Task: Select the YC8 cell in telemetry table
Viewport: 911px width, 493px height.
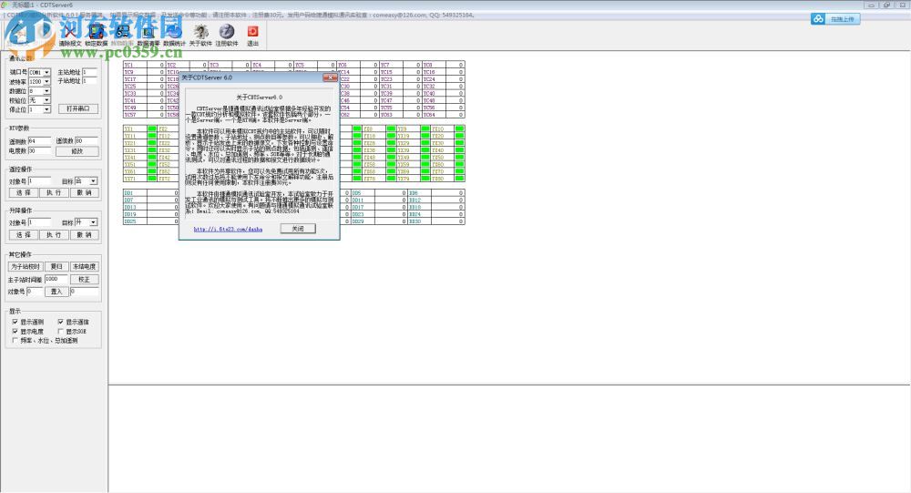Action: coord(434,65)
